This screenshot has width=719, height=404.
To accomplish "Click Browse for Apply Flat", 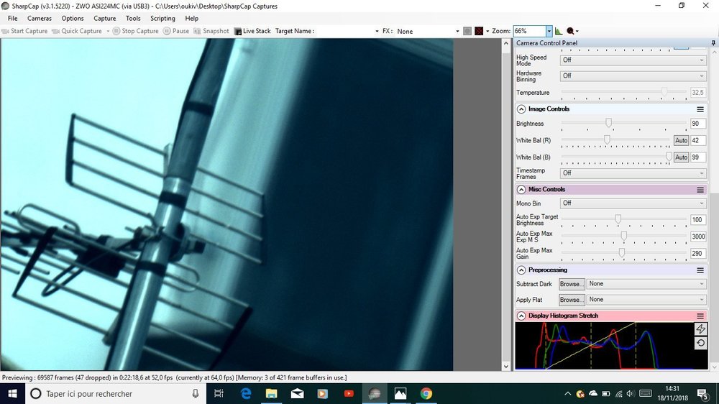I will tap(572, 300).
